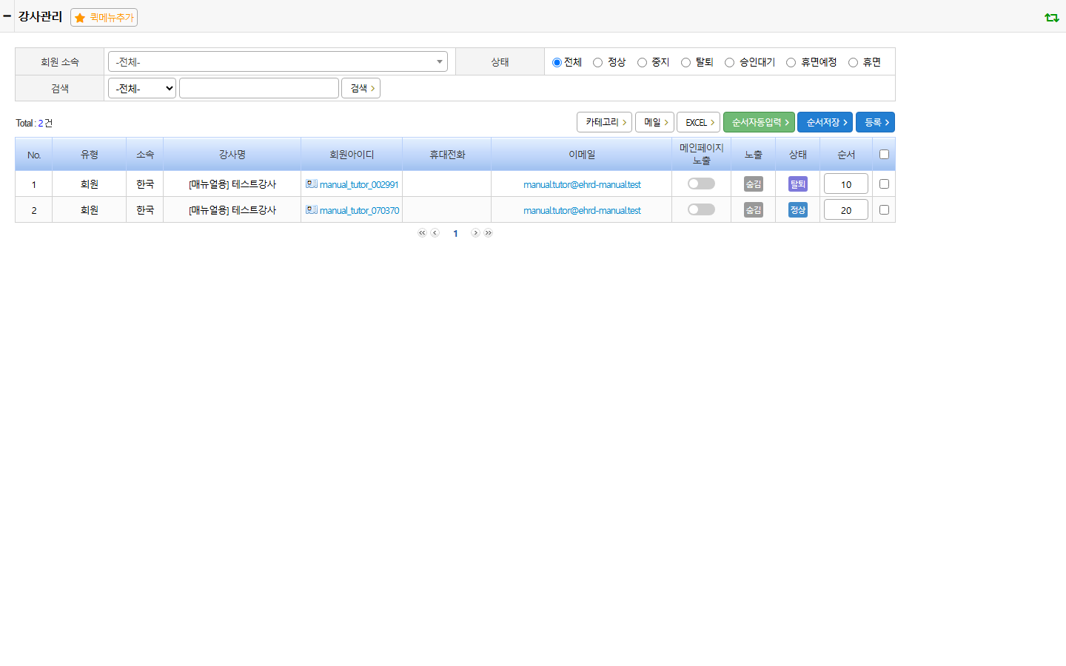
Task: Go to last page pagination icon
Action: point(489,233)
